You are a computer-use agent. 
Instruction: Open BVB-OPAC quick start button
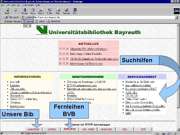[x=70, y=129]
